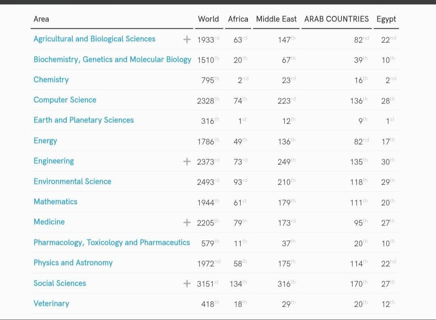The image size is (436, 320).
Task: Expand the Engineering row with plus icon
Action: (x=187, y=161)
